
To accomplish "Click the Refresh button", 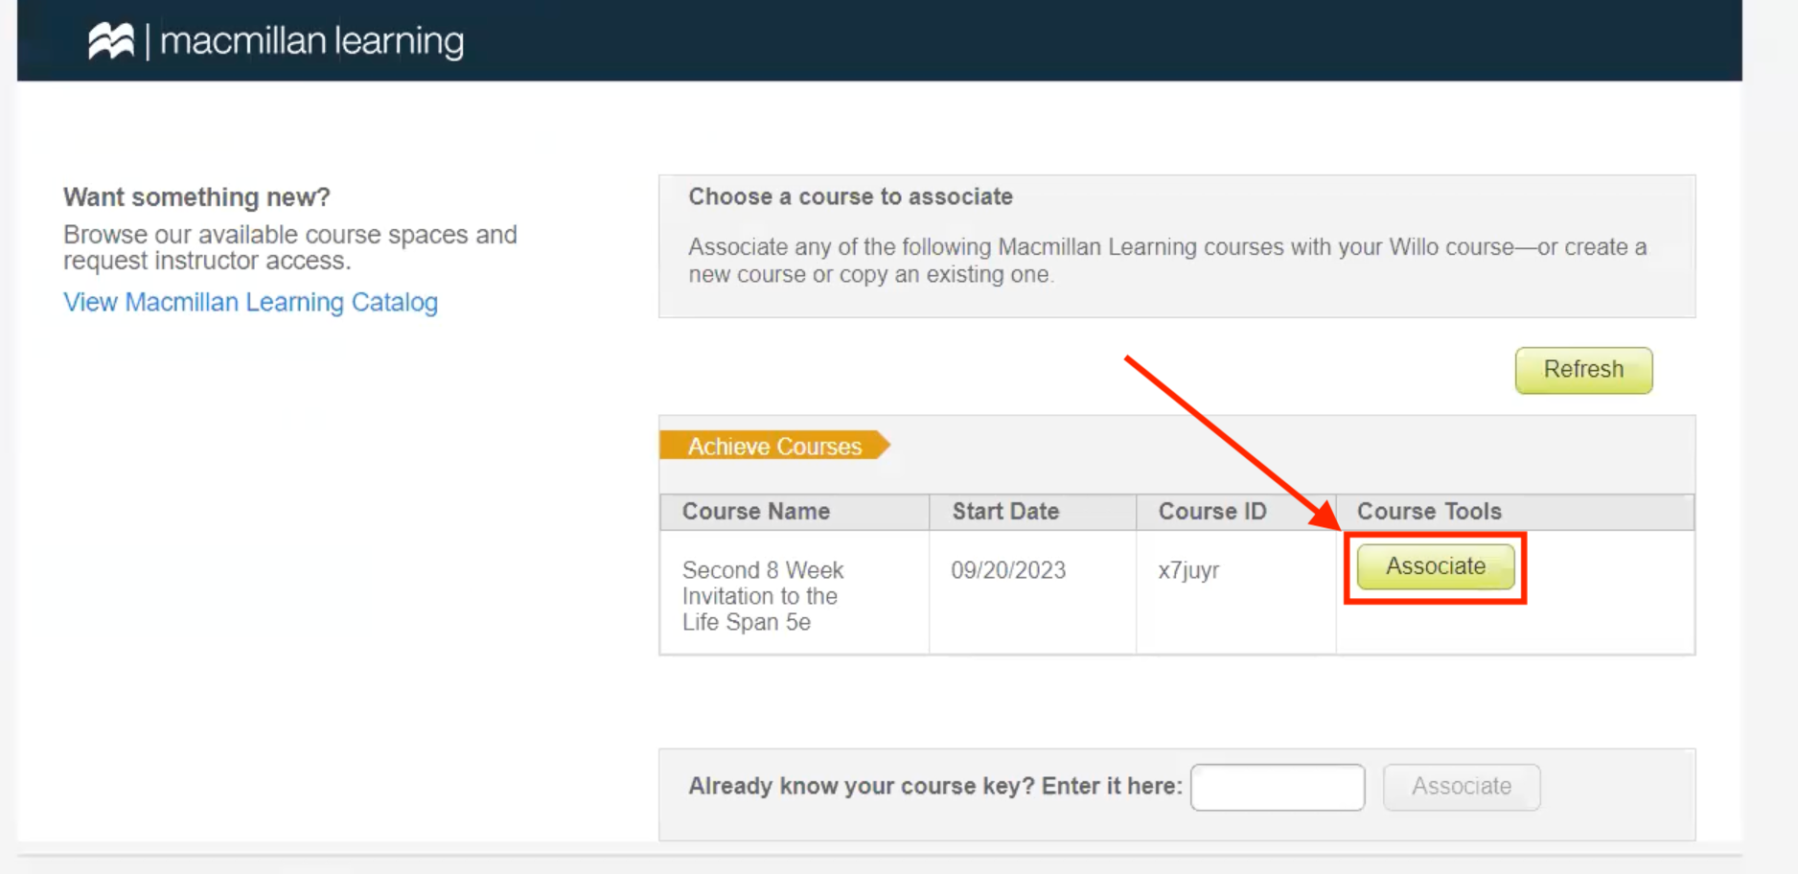I will pos(1582,370).
